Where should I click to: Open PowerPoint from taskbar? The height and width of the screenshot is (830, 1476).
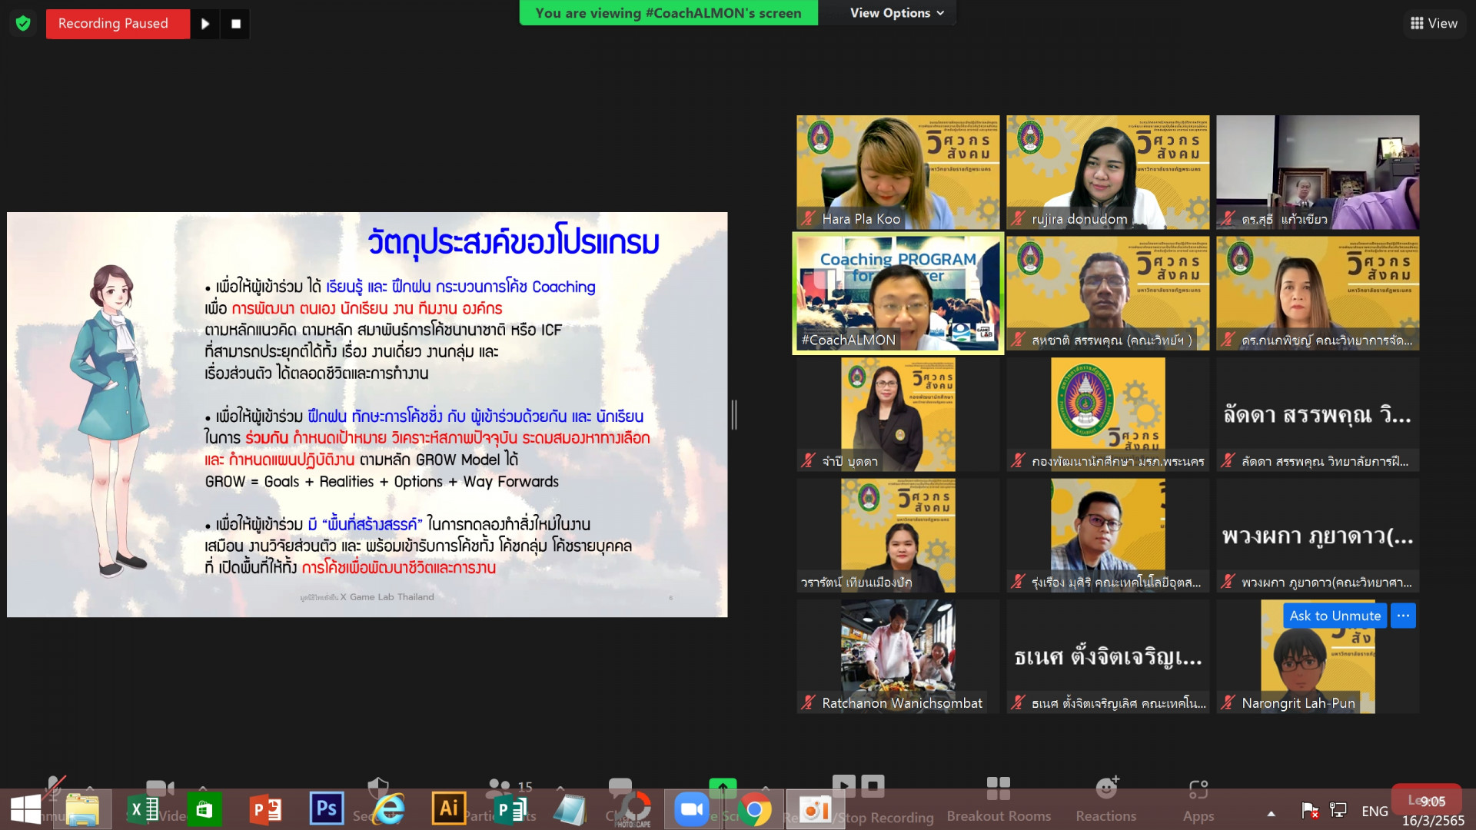point(265,810)
